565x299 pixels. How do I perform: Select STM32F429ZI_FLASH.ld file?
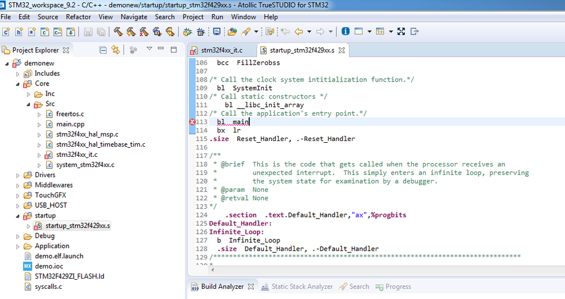click(x=70, y=276)
